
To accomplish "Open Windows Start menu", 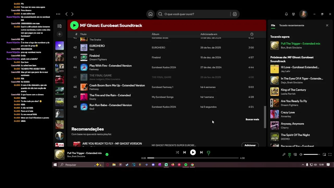I will [x=55, y=165].
